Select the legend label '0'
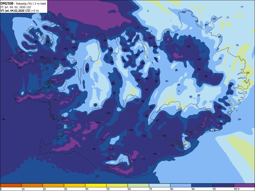255x191 pixels. [1, 189]
